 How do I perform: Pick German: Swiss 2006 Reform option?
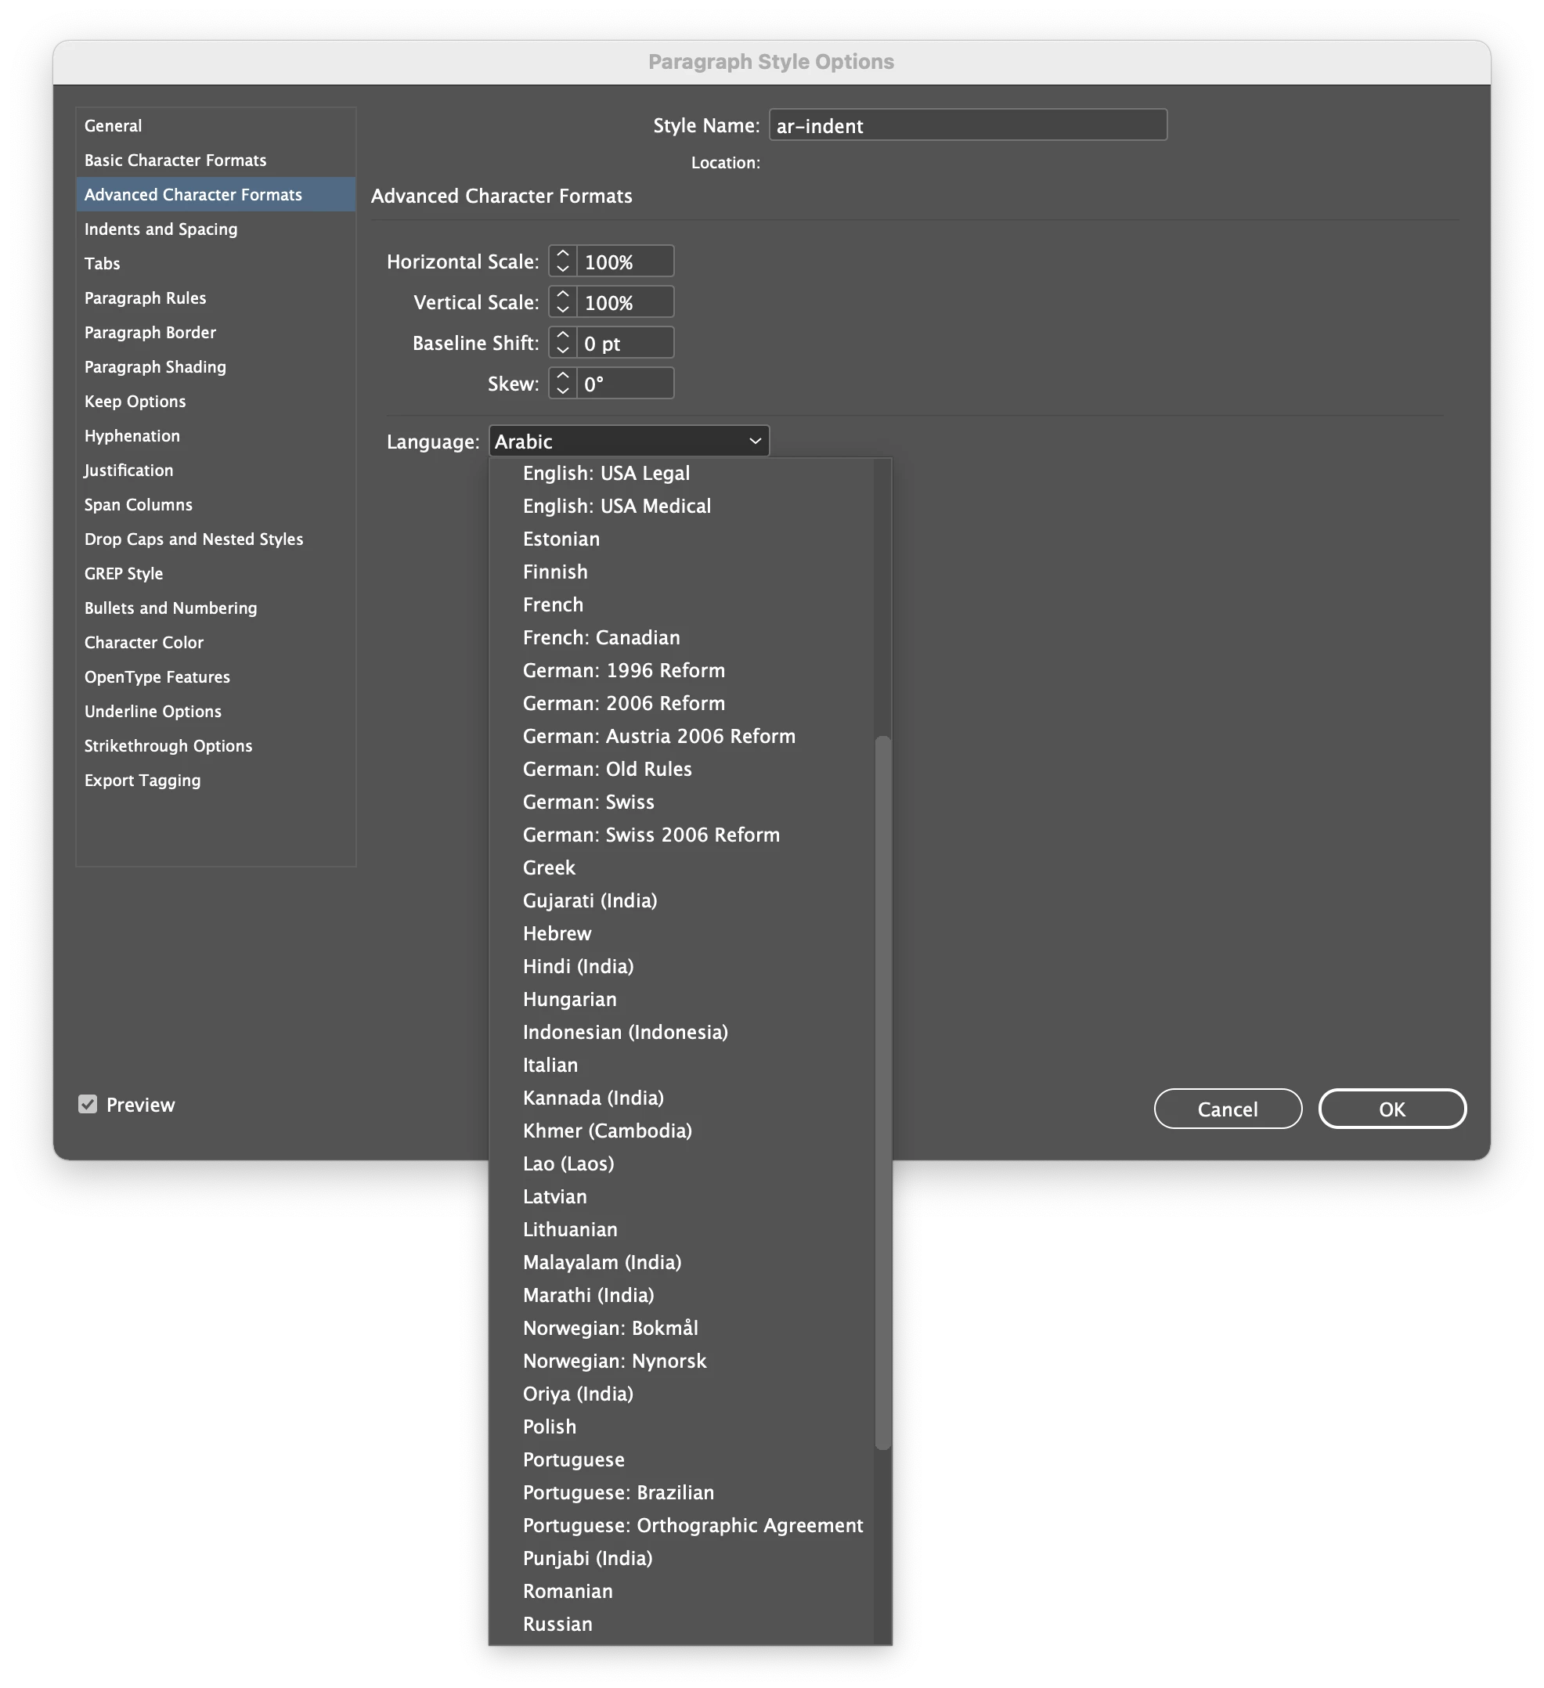(x=651, y=835)
